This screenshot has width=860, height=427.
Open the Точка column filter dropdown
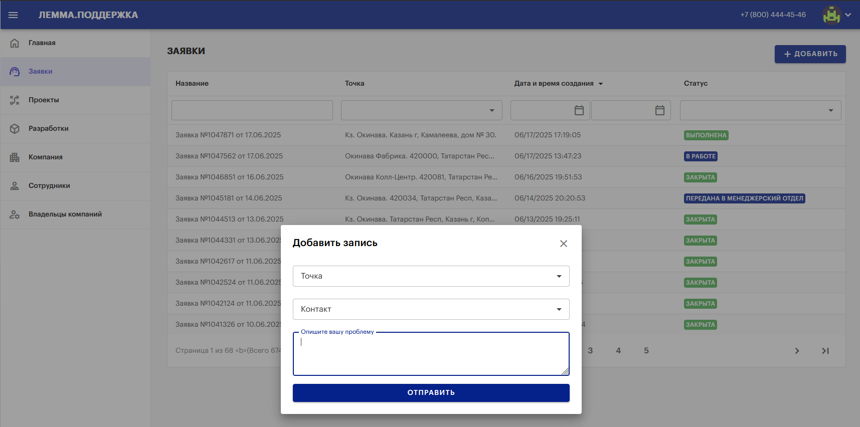click(491, 110)
